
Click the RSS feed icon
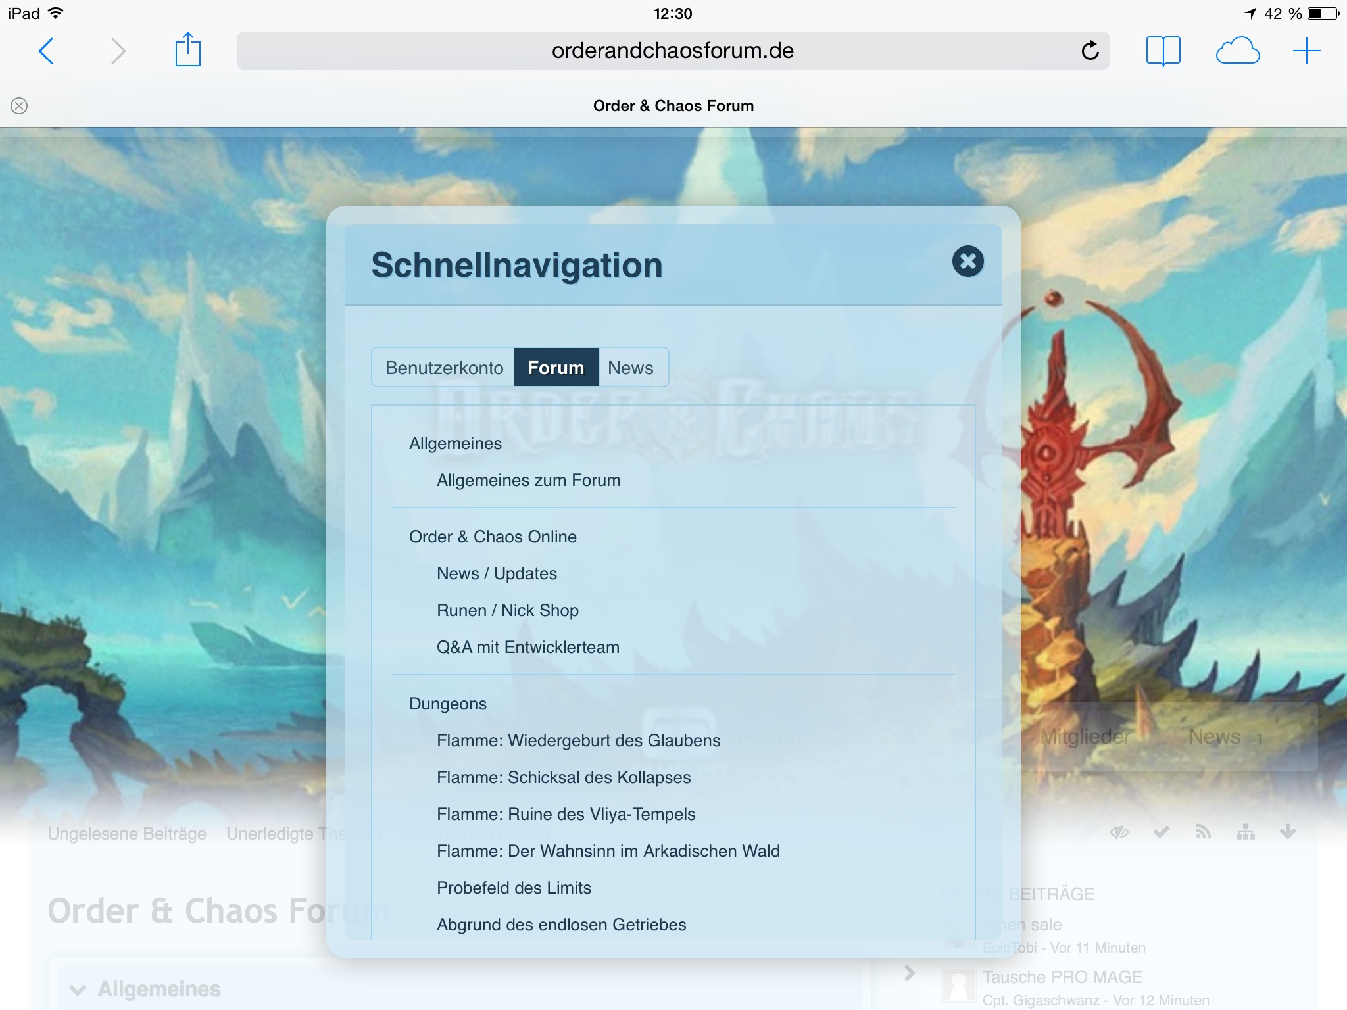1203,832
